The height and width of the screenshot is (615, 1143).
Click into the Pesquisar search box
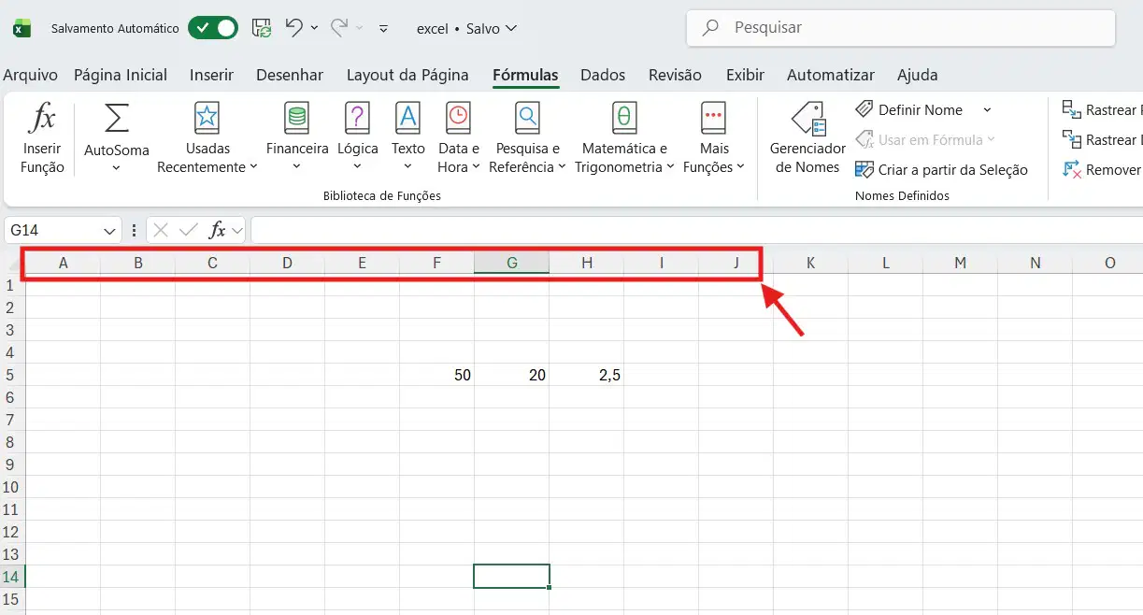click(x=901, y=28)
